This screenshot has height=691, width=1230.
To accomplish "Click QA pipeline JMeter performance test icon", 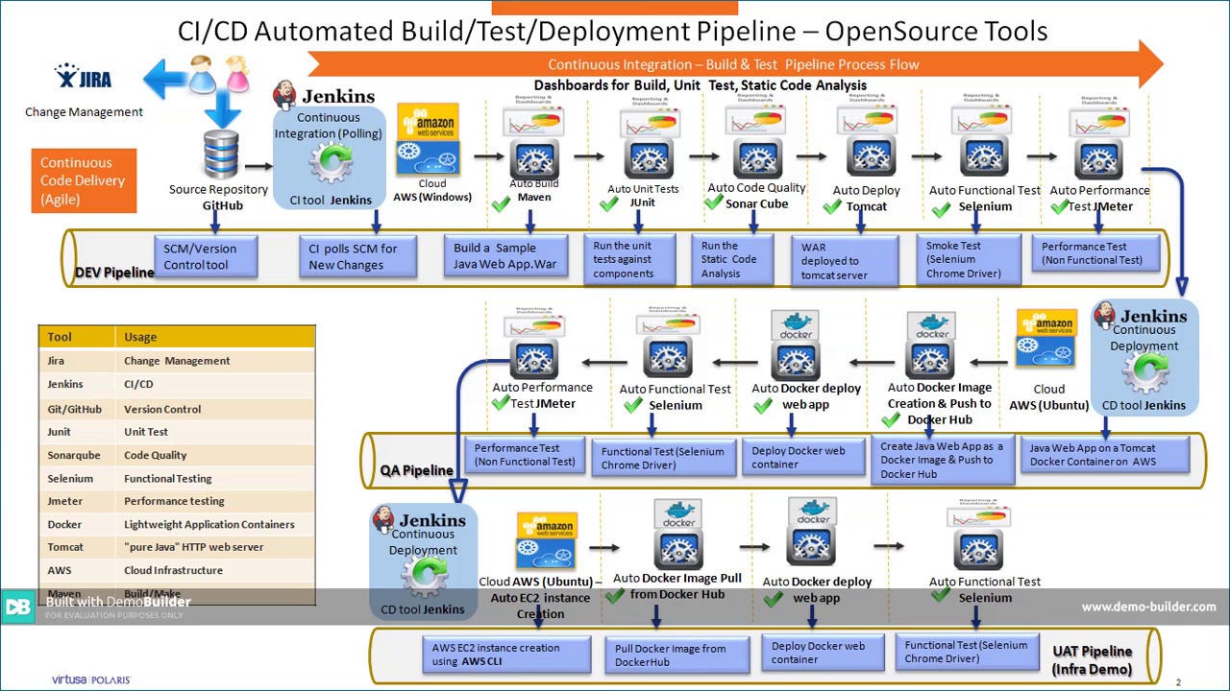I will pyautogui.click(x=533, y=359).
